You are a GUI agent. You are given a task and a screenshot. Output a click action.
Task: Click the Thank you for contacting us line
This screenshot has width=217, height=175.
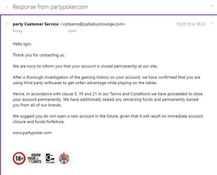pos(39,55)
